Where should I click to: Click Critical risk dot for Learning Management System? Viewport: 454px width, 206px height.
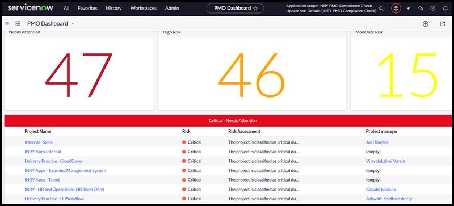(184, 170)
